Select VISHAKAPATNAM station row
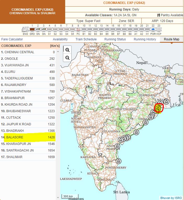Screen dimensions: 184x200 click(x=28, y=91)
